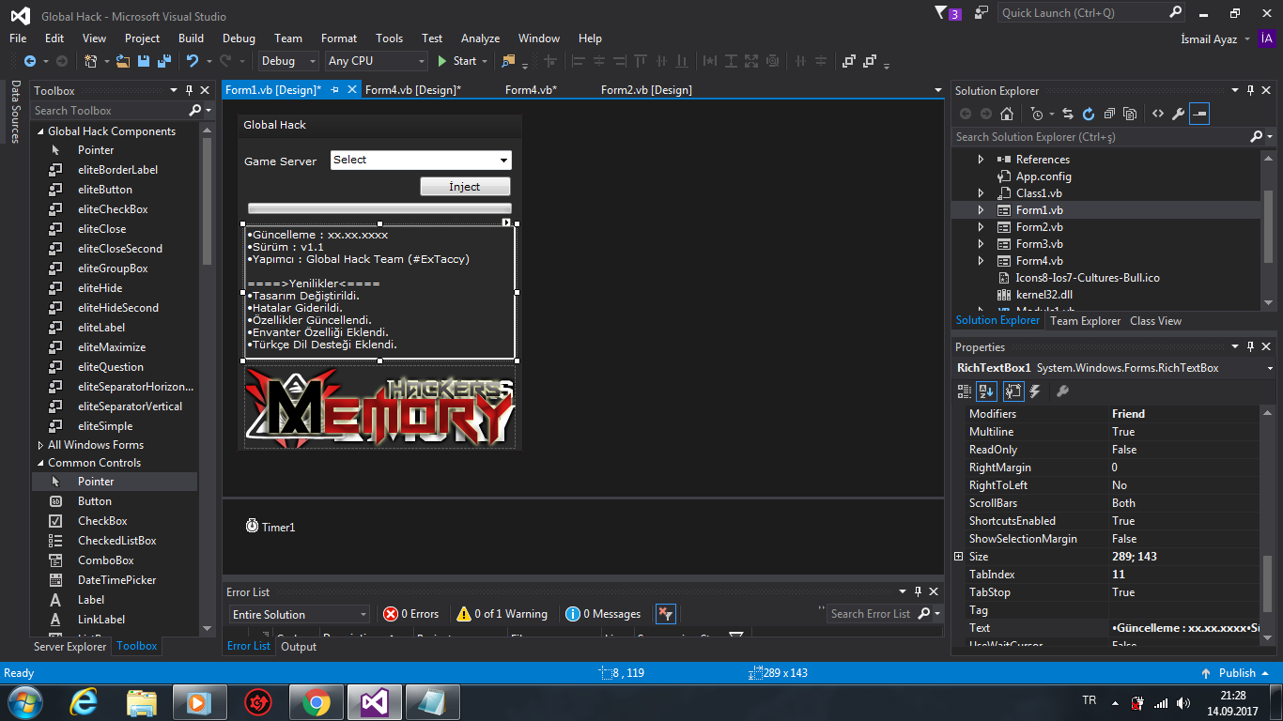Viewport: 1283px width, 721px height.
Task: Open the Server Explorer tab
Action: (70, 647)
